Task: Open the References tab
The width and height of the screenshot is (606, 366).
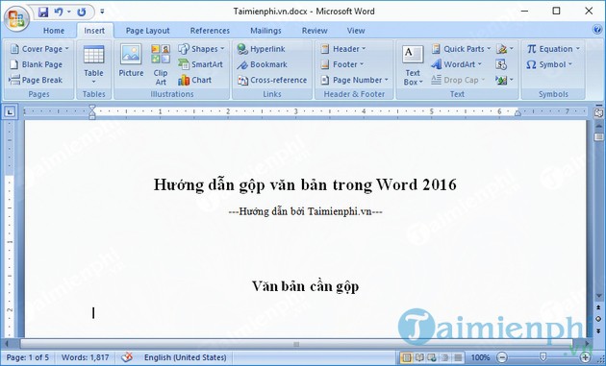Action: (x=210, y=31)
